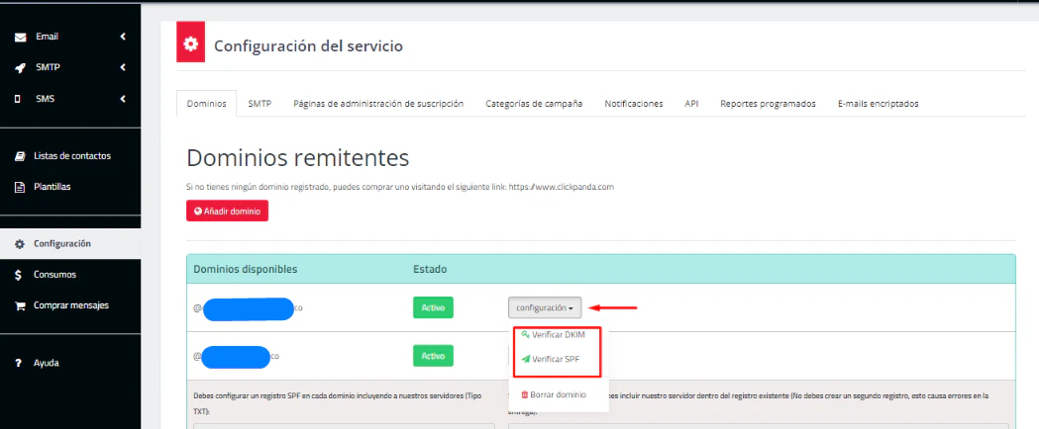Screen dimensions: 1039x429
Task: Click the Consumos dollar icon
Action: 19,275
